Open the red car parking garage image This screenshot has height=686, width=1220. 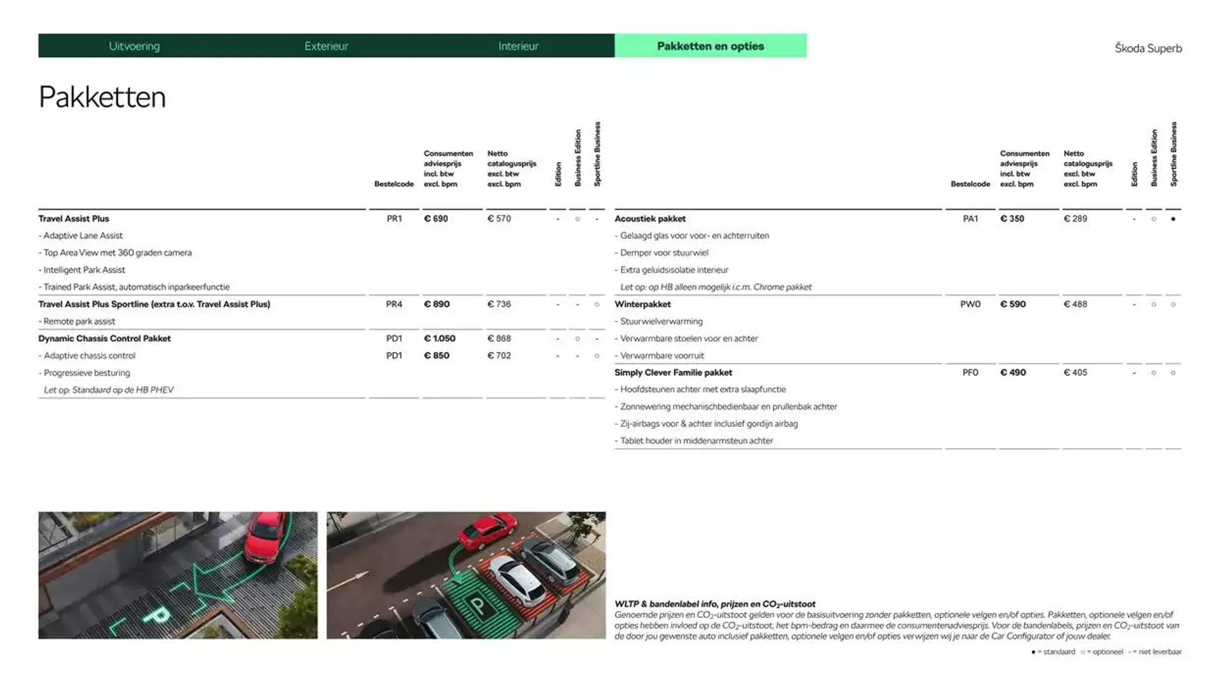(x=178, y=575)
